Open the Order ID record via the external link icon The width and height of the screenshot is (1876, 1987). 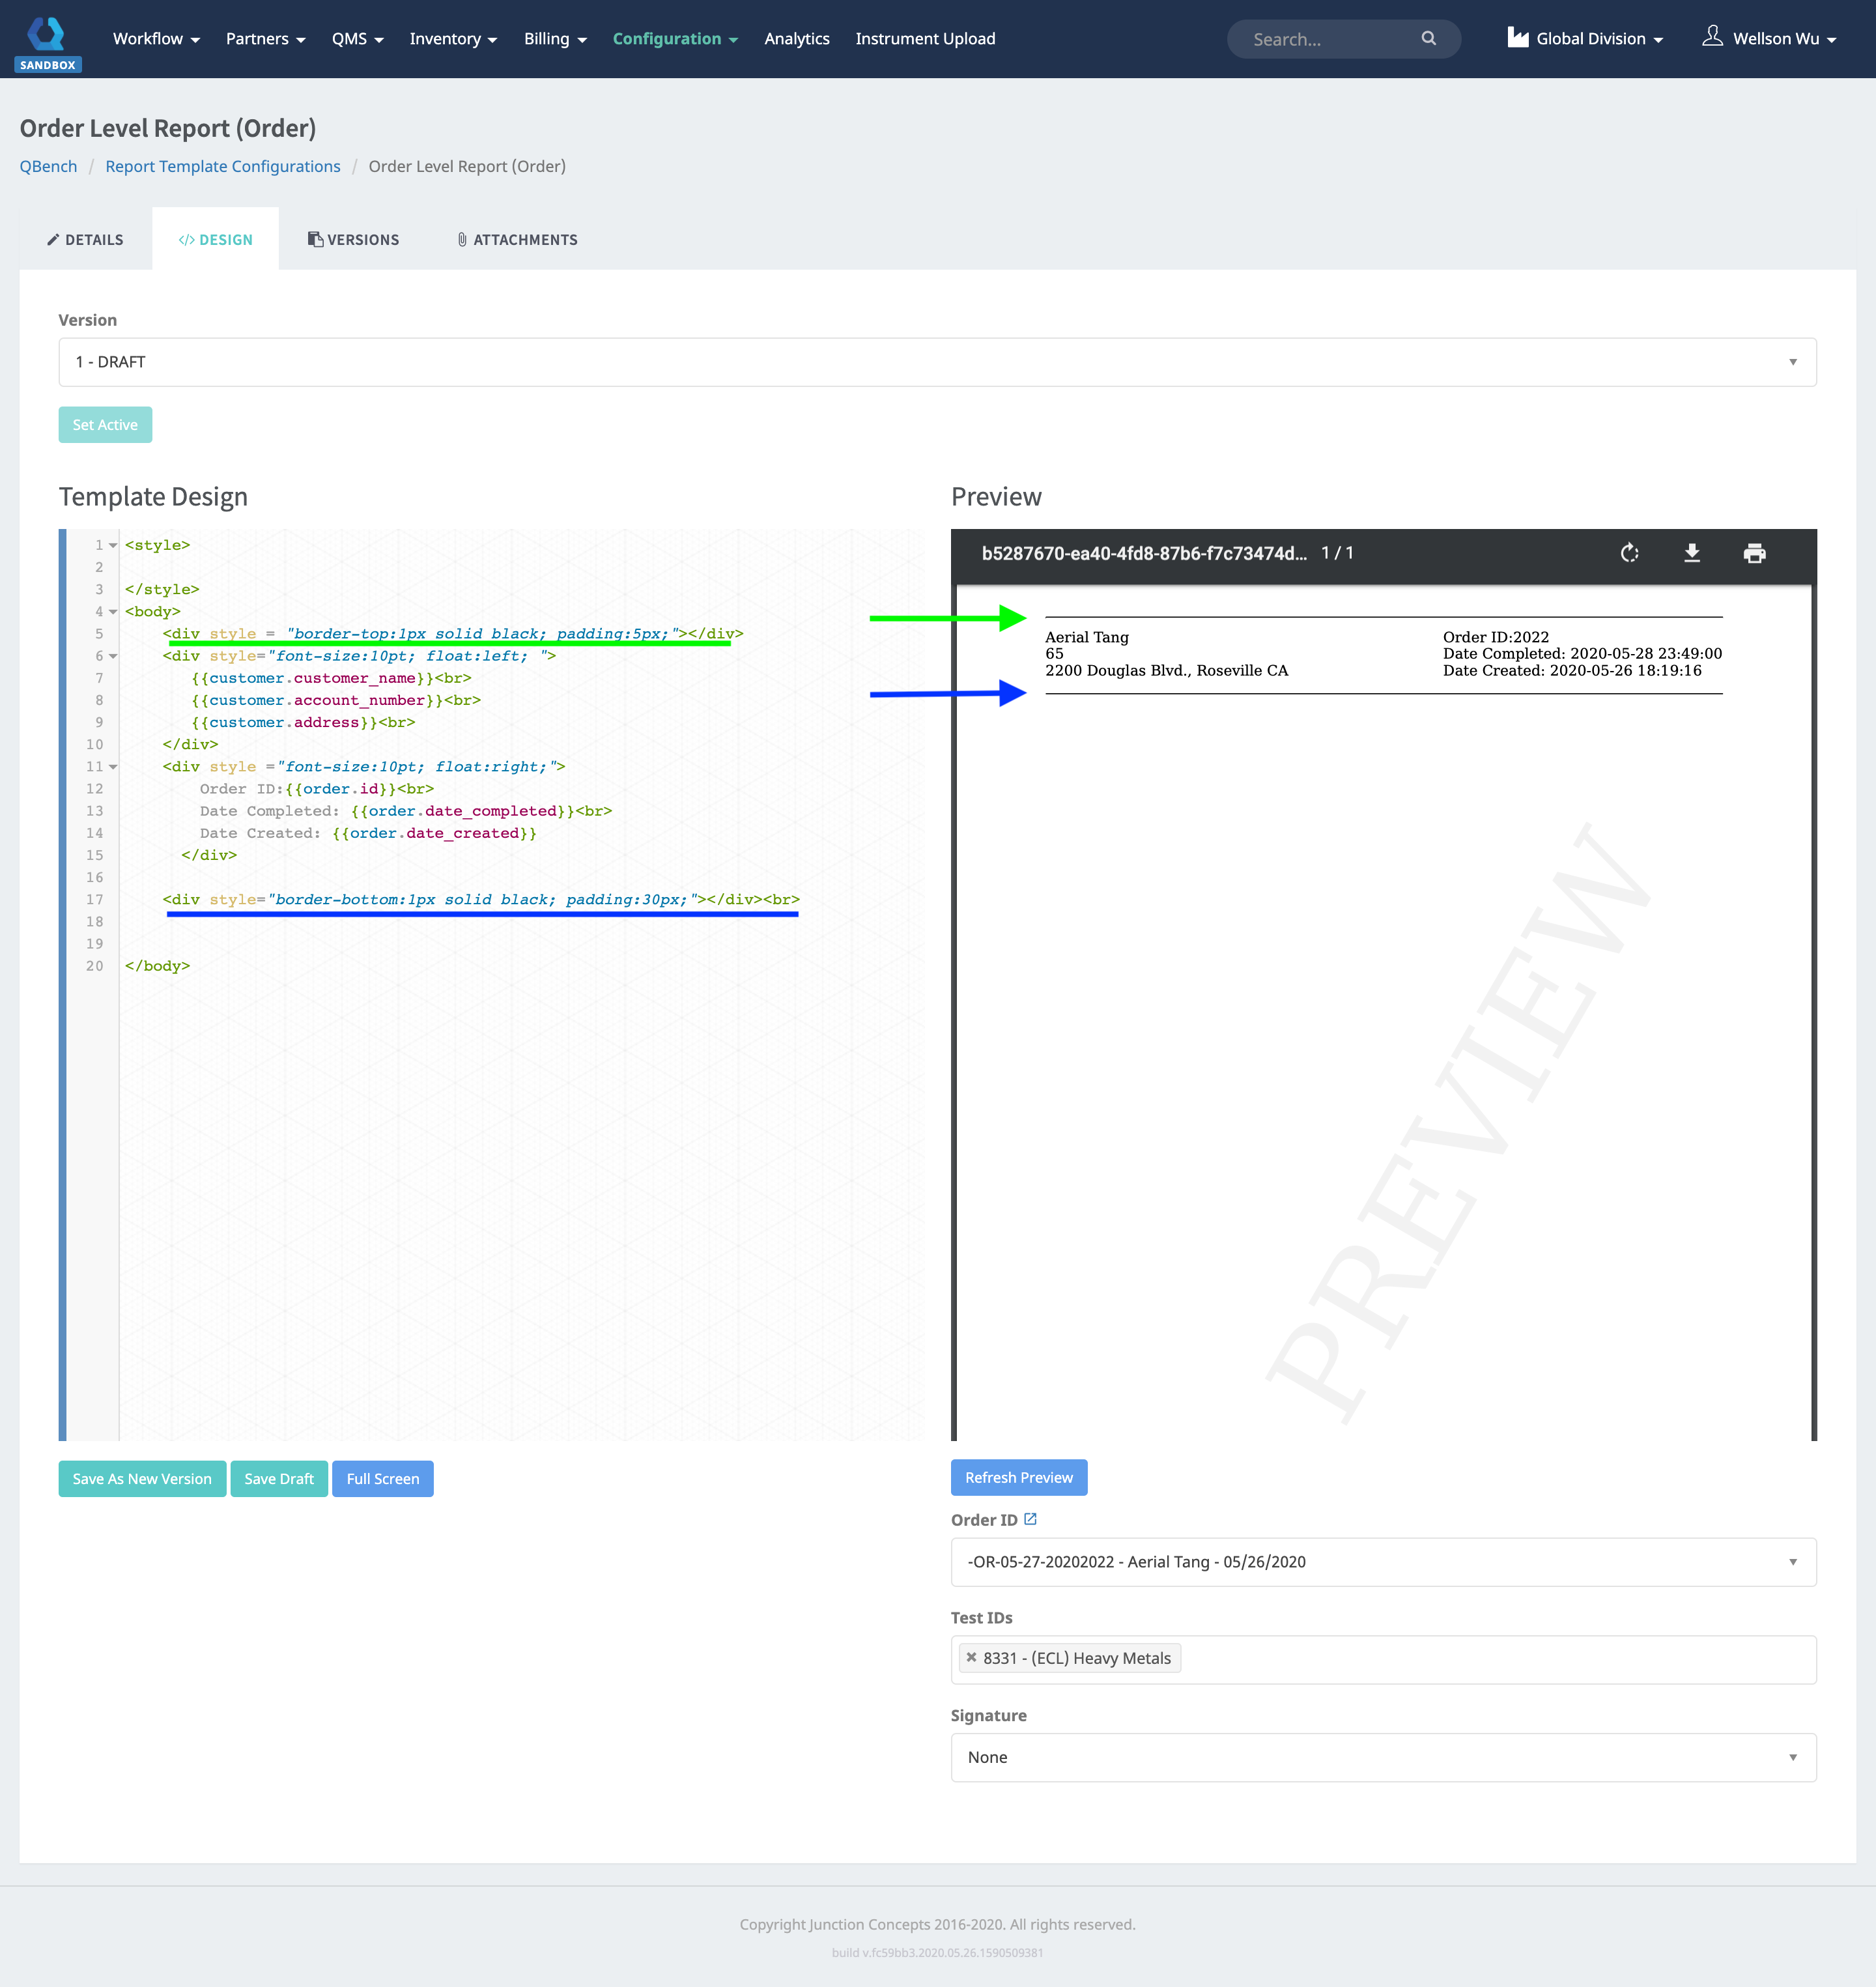(x=1032, y=1518)
